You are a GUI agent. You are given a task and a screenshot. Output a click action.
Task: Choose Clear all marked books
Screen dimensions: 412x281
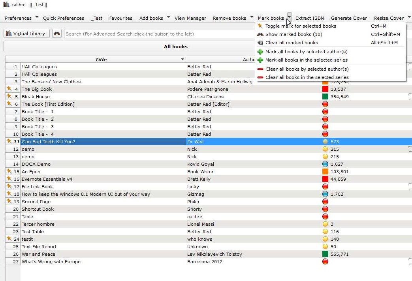click(331, 43)
